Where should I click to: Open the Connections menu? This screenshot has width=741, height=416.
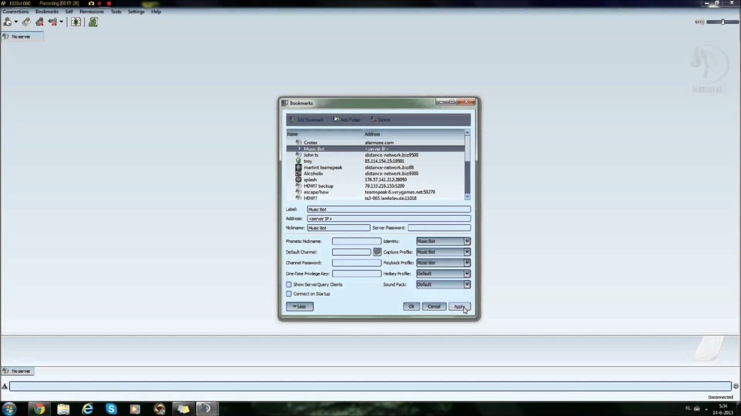(16, 12)
